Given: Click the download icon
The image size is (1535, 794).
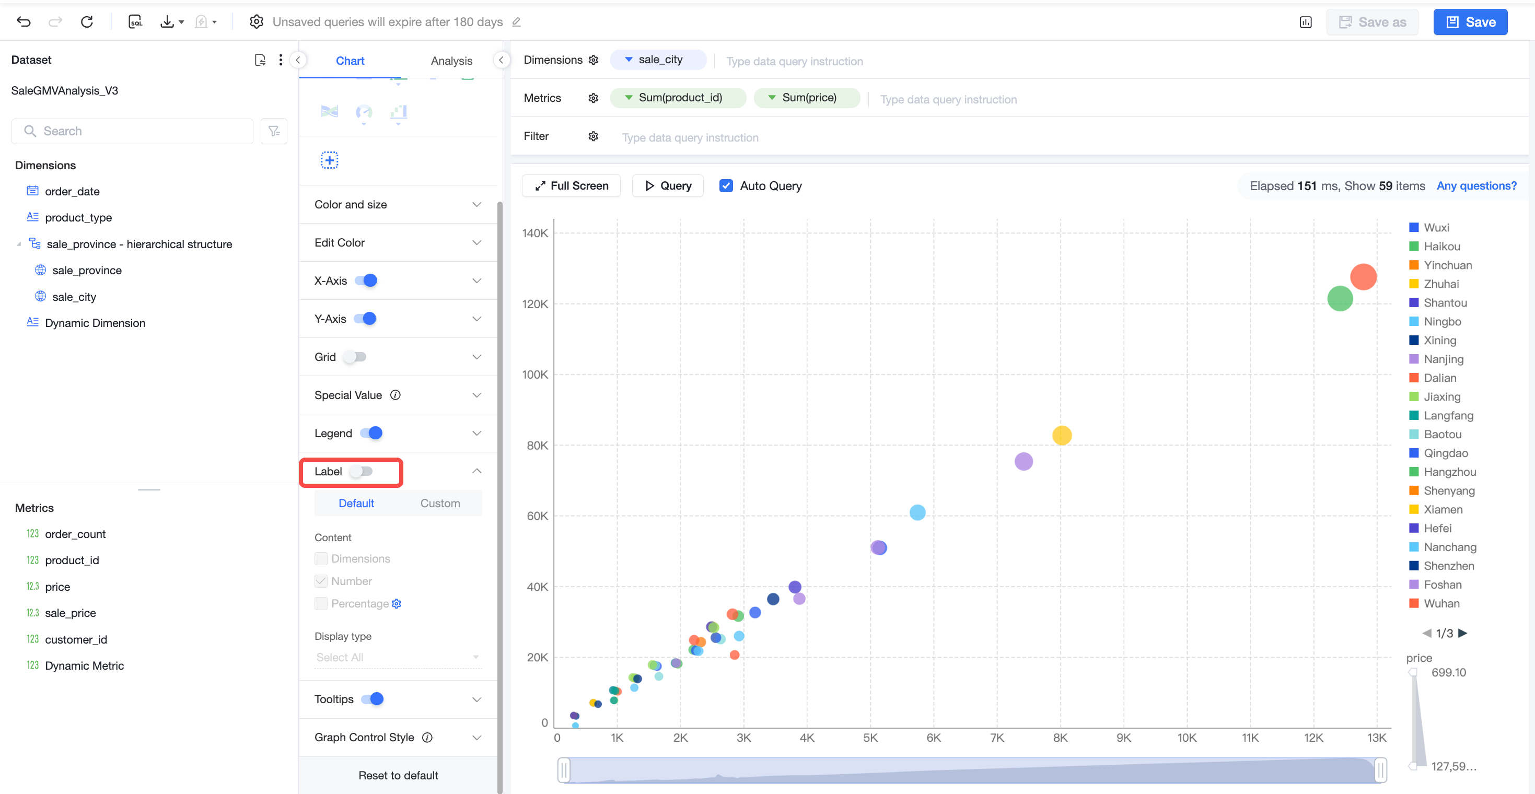Looking at the screenshot, I should click(167, 22).
